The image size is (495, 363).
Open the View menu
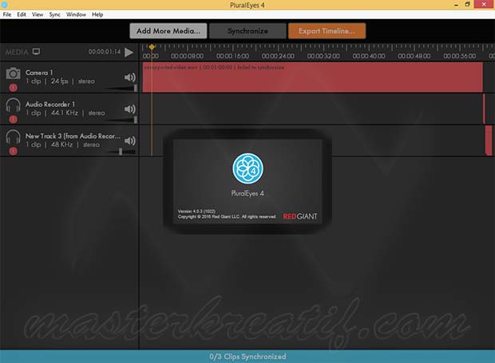point(38,14)
